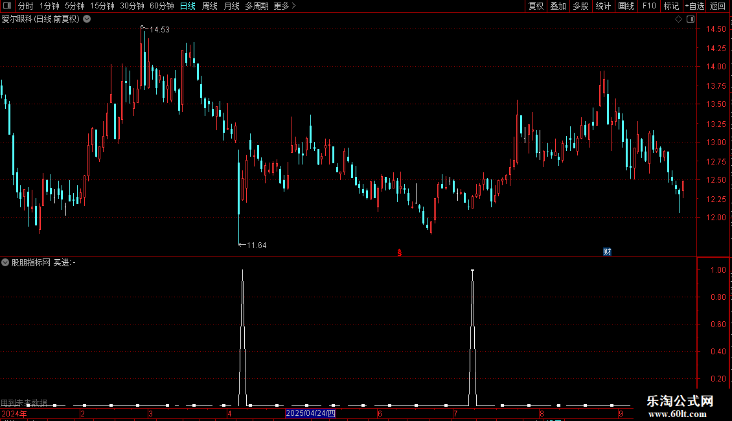
Task: Click the 0.60 indicator axis value
Action: pos(718,324)
